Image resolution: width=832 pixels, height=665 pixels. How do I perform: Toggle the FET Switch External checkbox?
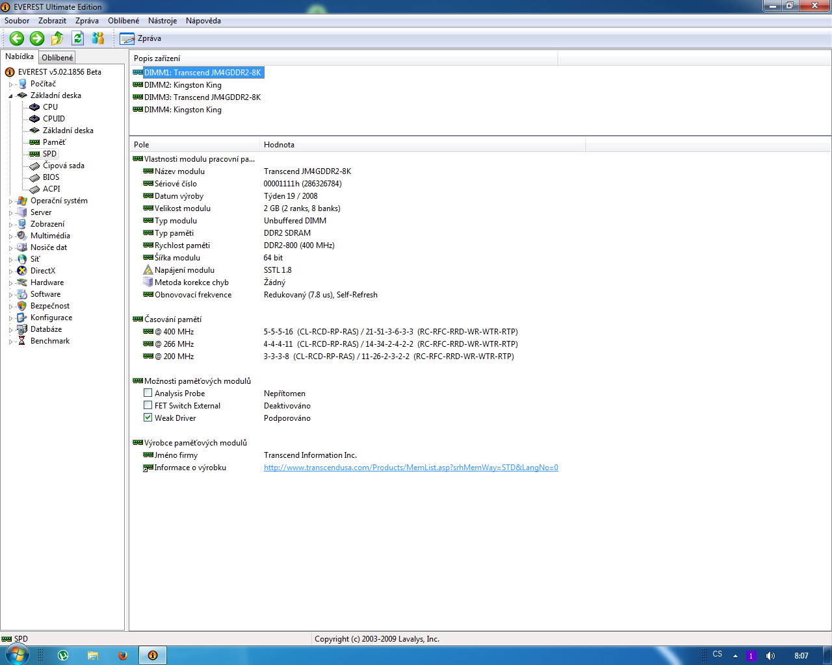coord(148,405)
